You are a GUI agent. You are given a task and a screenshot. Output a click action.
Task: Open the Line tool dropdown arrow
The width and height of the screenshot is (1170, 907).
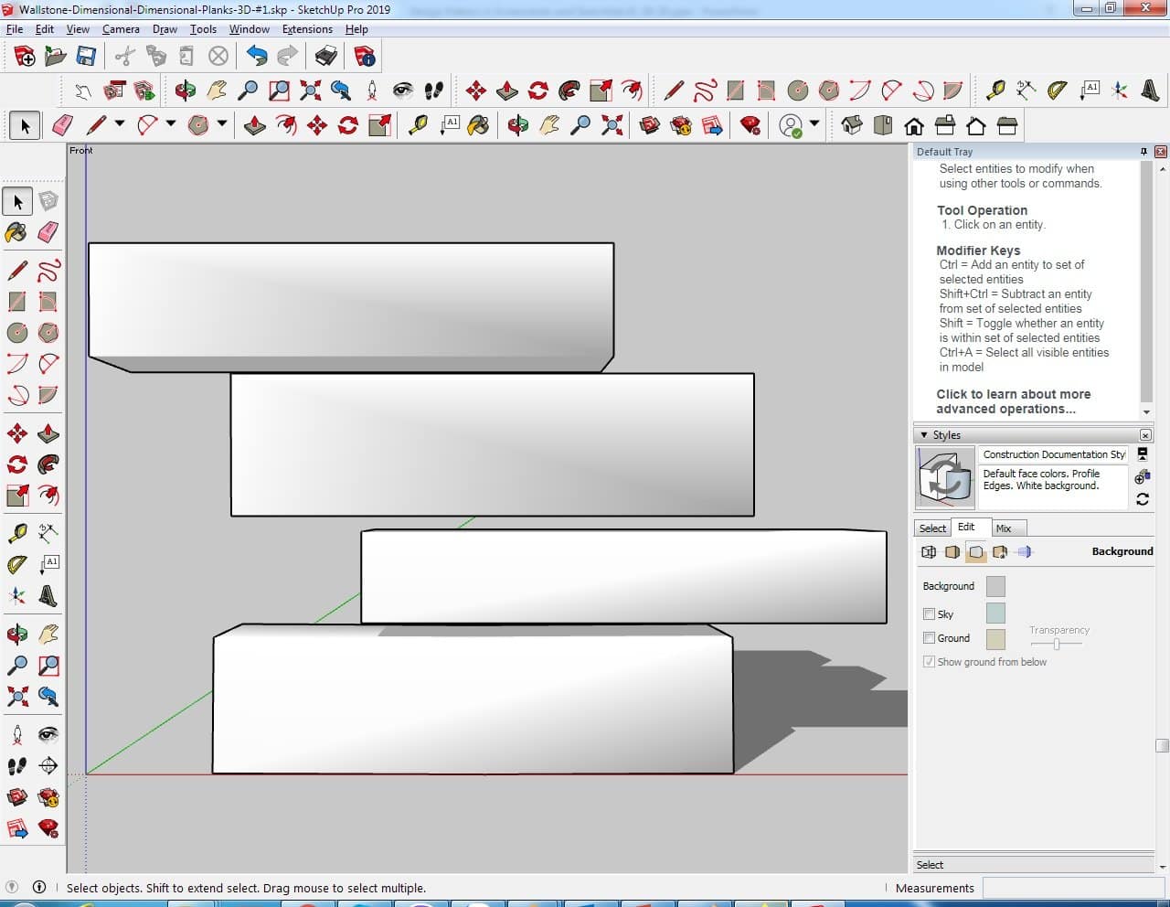point(119,123)
